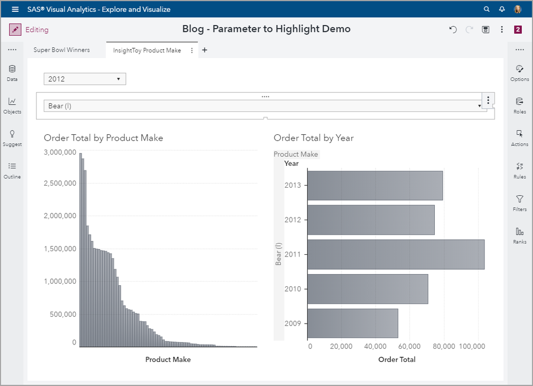Open the Objects pane

pos(12,106)
